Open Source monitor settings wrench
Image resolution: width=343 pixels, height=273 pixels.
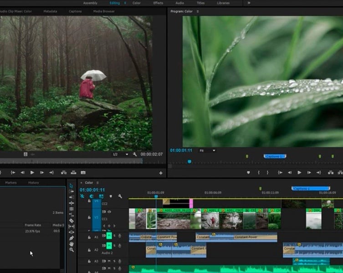pos(135,155)
